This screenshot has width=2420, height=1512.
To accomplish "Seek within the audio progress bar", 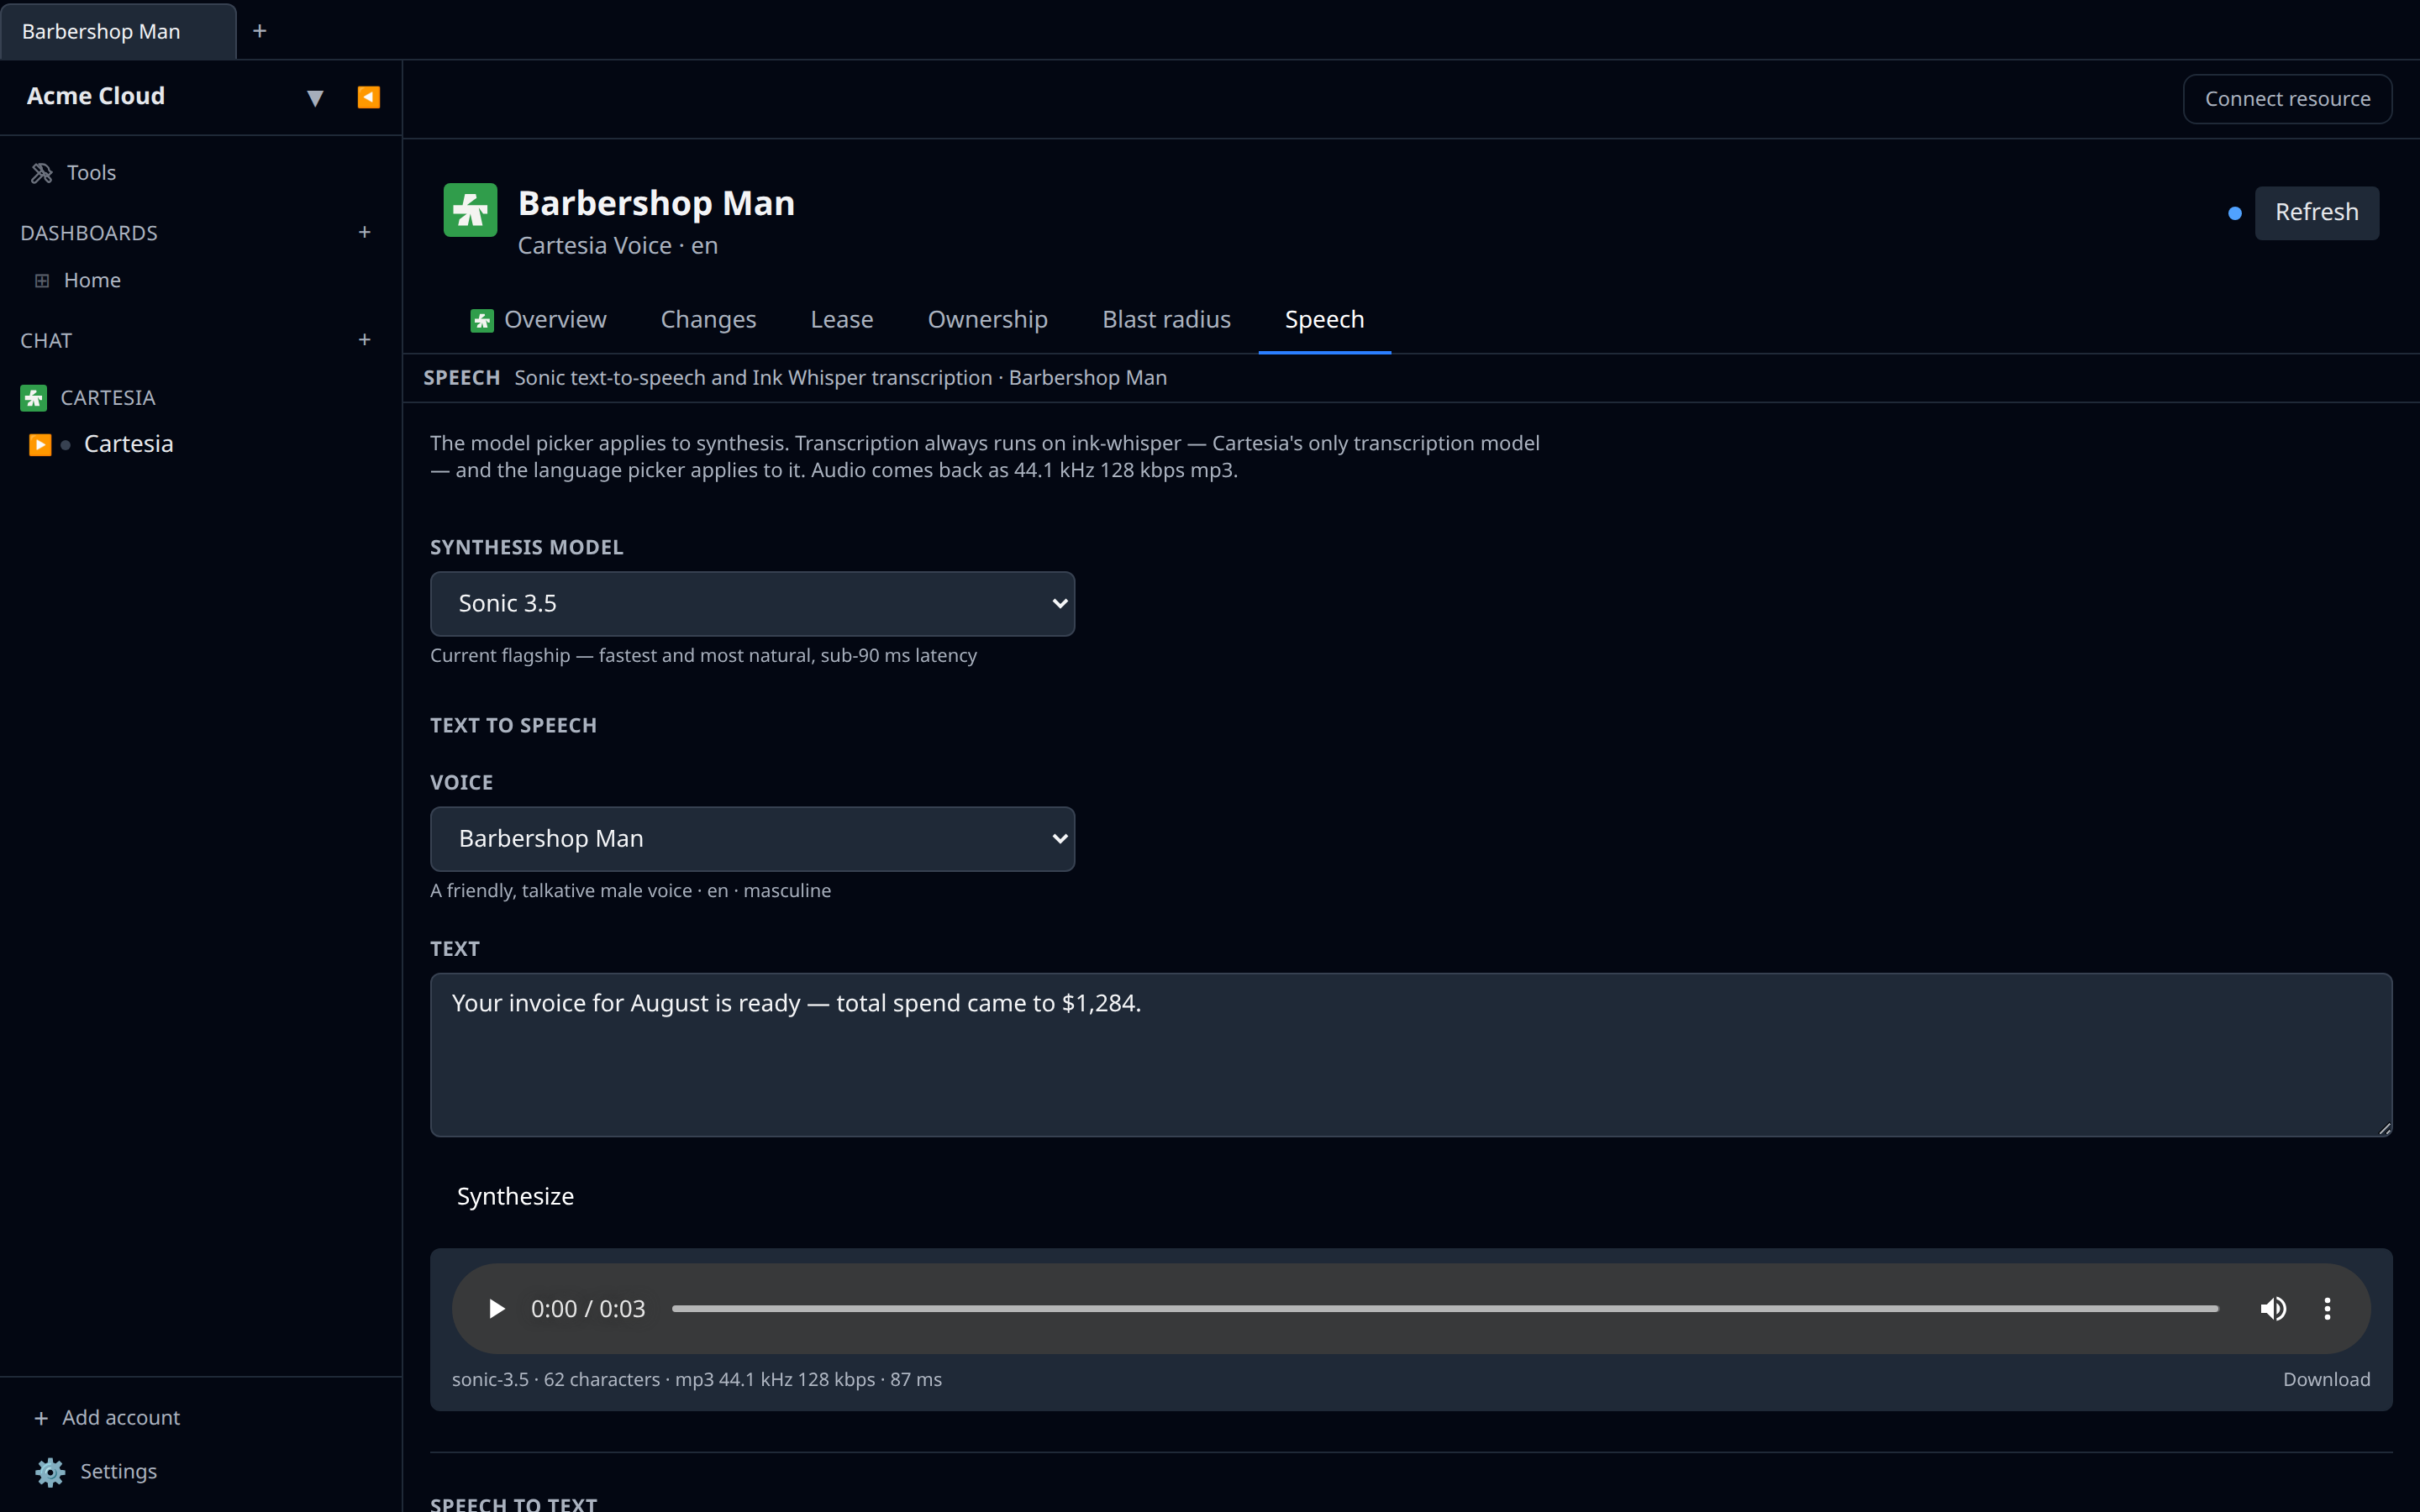I will click(x=1445, y=1309).
